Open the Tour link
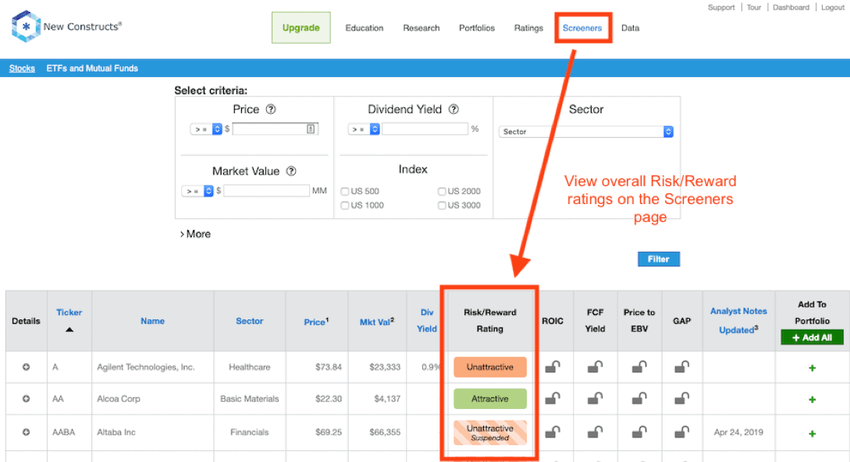Viewport: 850px width, 462px height. 753,8
